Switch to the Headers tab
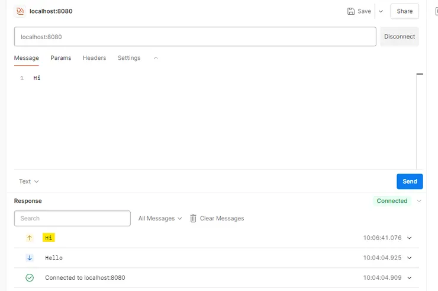The image size is (438, 291). click(x=94, y=58)
